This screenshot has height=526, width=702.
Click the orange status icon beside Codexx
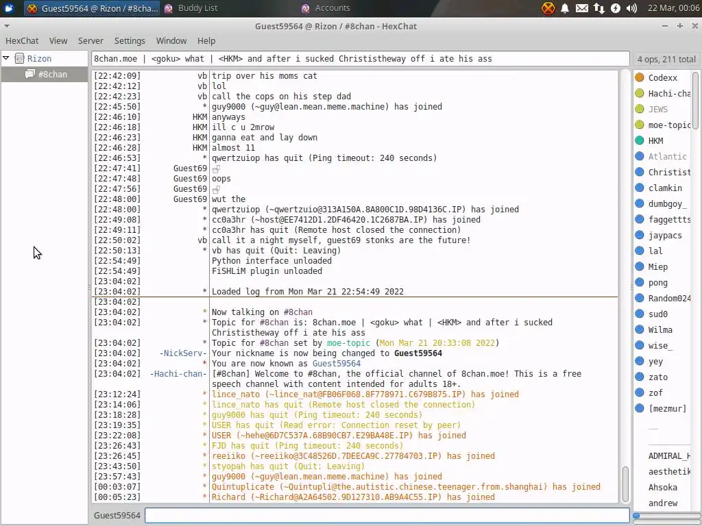pyautogui.click(x=640, y=77)
